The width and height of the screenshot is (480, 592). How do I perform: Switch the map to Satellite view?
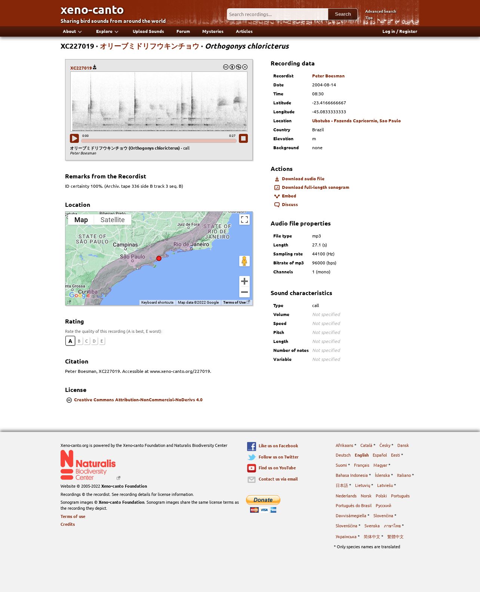click(113, 220)
